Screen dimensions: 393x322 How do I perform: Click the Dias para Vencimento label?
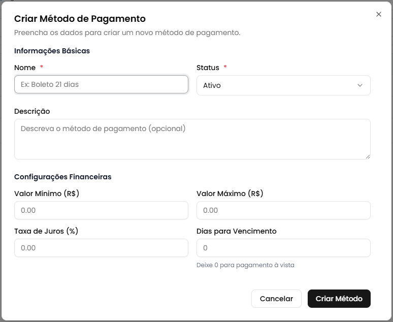(x=236, y=231)
